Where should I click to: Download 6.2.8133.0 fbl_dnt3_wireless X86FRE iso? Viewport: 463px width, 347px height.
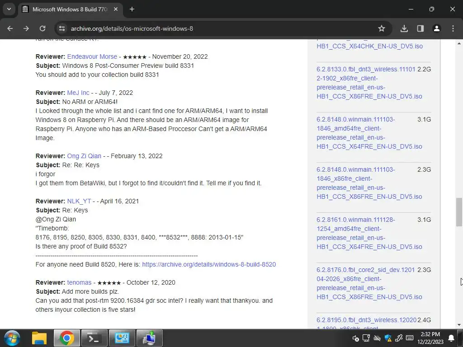coord(366,83)
